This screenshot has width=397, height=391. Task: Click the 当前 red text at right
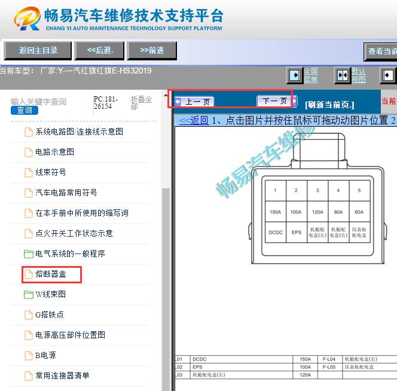(x=389, y=101)
